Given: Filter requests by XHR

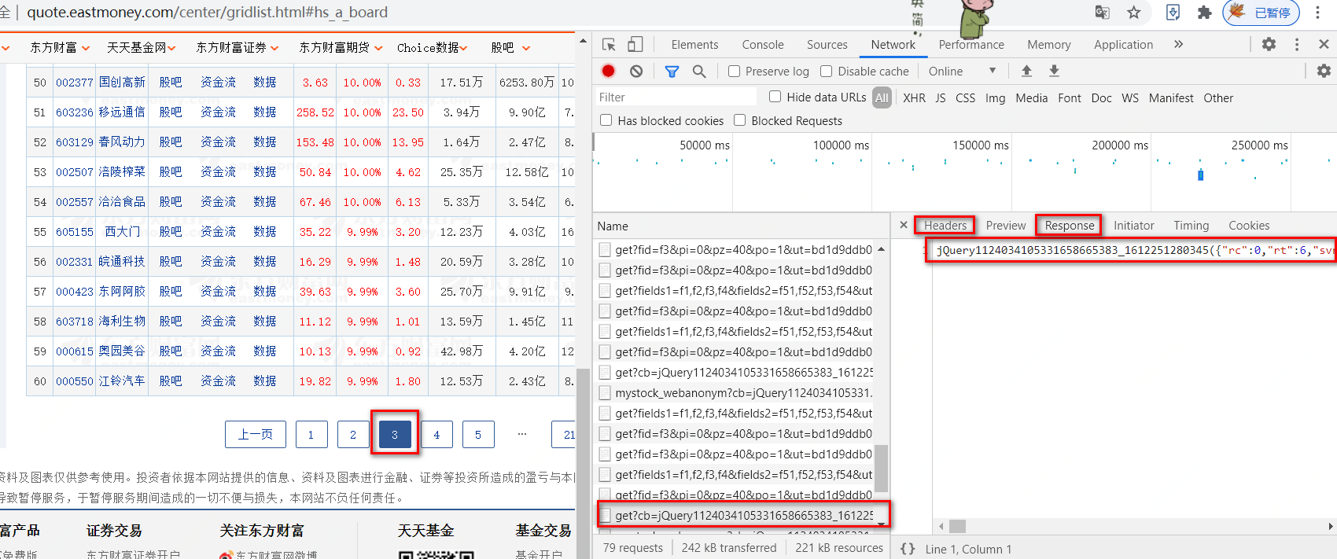Looking at the screenshot, I should pos(914,98).
